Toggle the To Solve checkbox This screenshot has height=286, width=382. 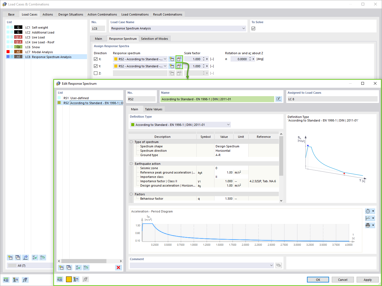pos(253,28)
